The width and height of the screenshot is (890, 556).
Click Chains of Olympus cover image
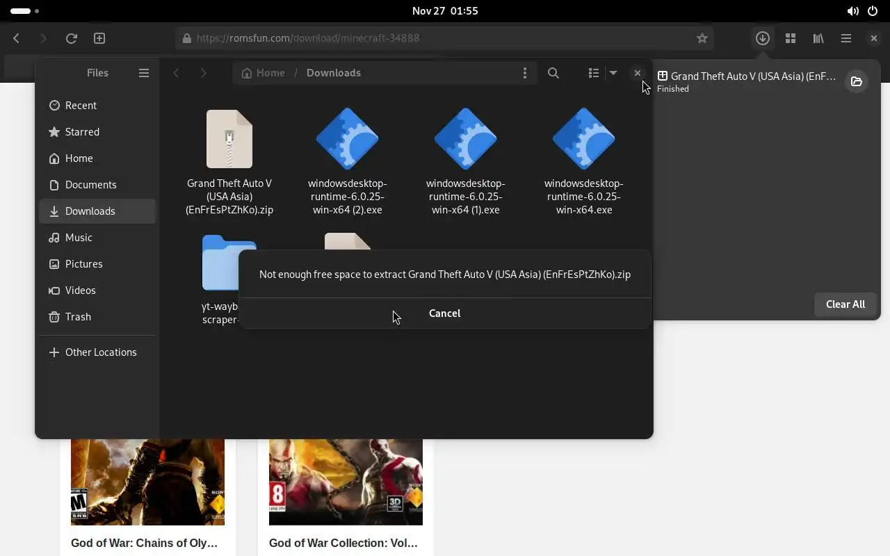pos(147,482)
